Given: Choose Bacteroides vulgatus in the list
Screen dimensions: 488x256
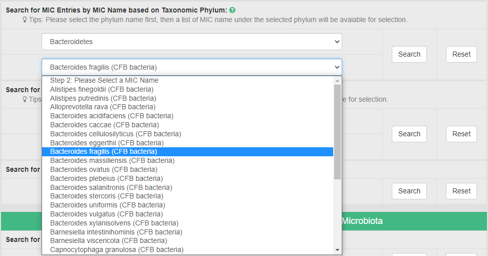Looking at the screenshot, I should [x=106, y=214].
